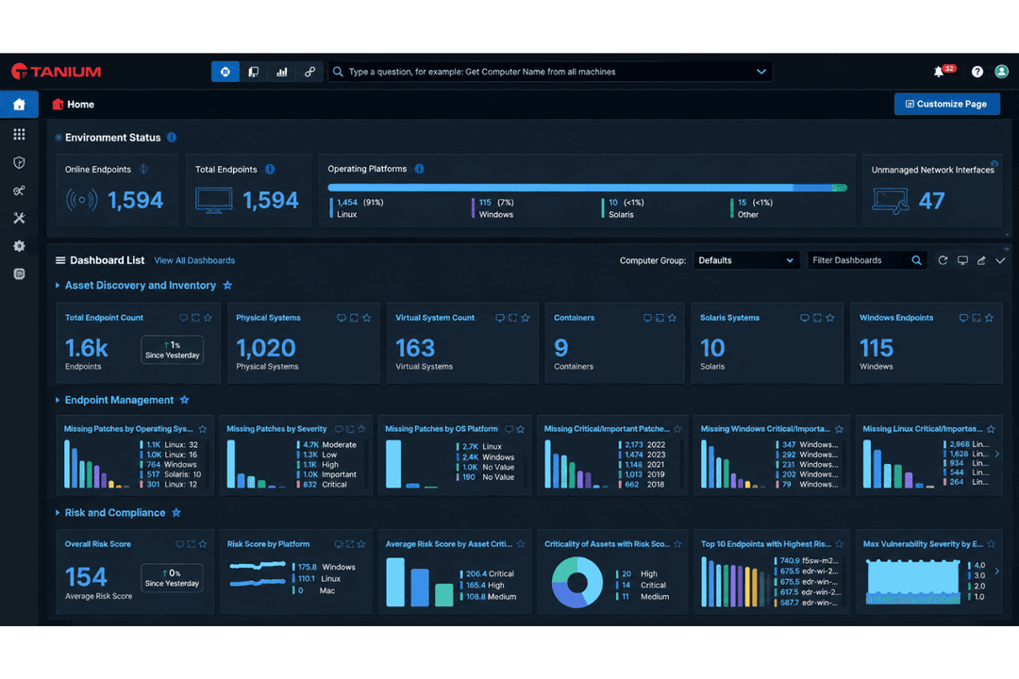
Task: Focus the question search field
Action: coord(550,72)
